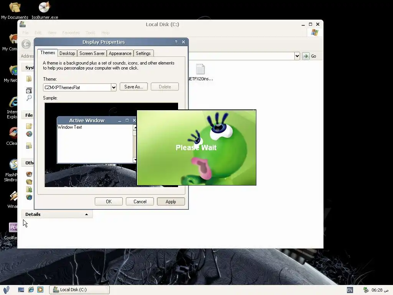Switch to the Appearance tab
The height and width of the screenshot is (295, 393).
pyautogui.click(x=120, y=53)
